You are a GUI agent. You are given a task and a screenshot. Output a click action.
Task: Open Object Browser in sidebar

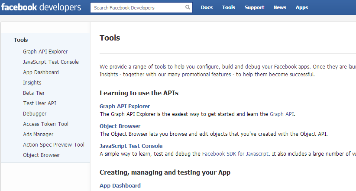point(41,155)
